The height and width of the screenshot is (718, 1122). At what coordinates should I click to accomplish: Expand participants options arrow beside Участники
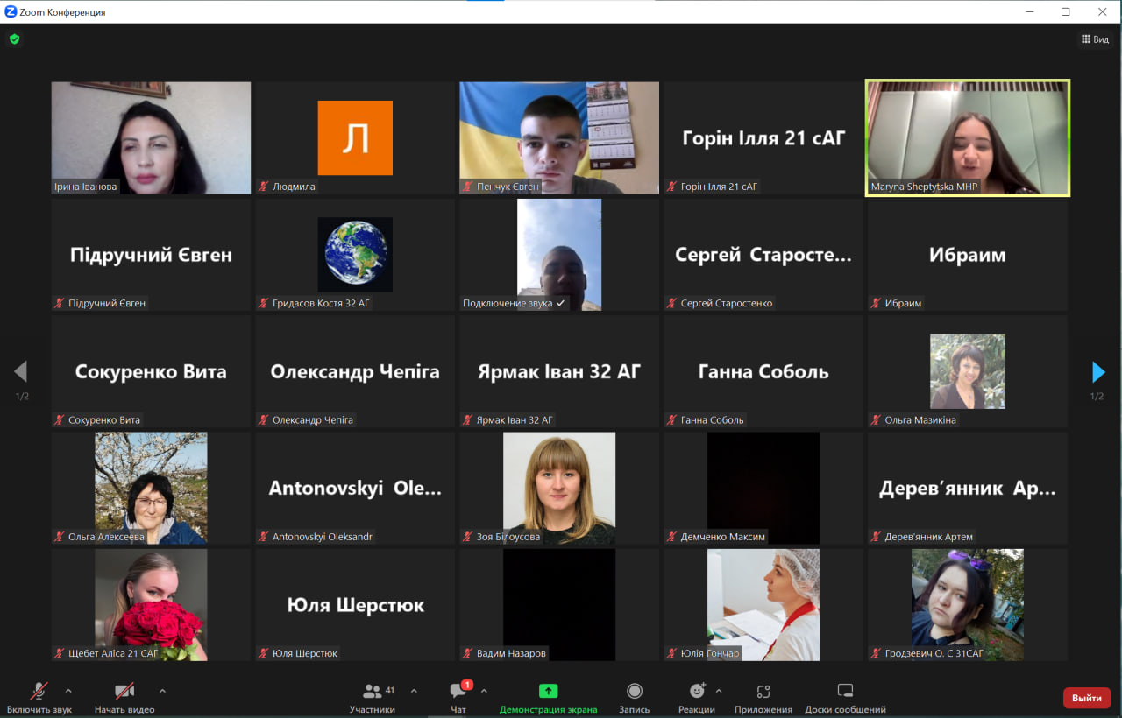[x=414, y=691]
